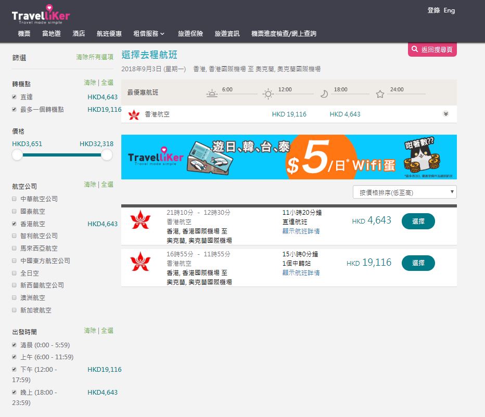Click airline logo of the HKD 19,116 flight

[x=141, y=262]
